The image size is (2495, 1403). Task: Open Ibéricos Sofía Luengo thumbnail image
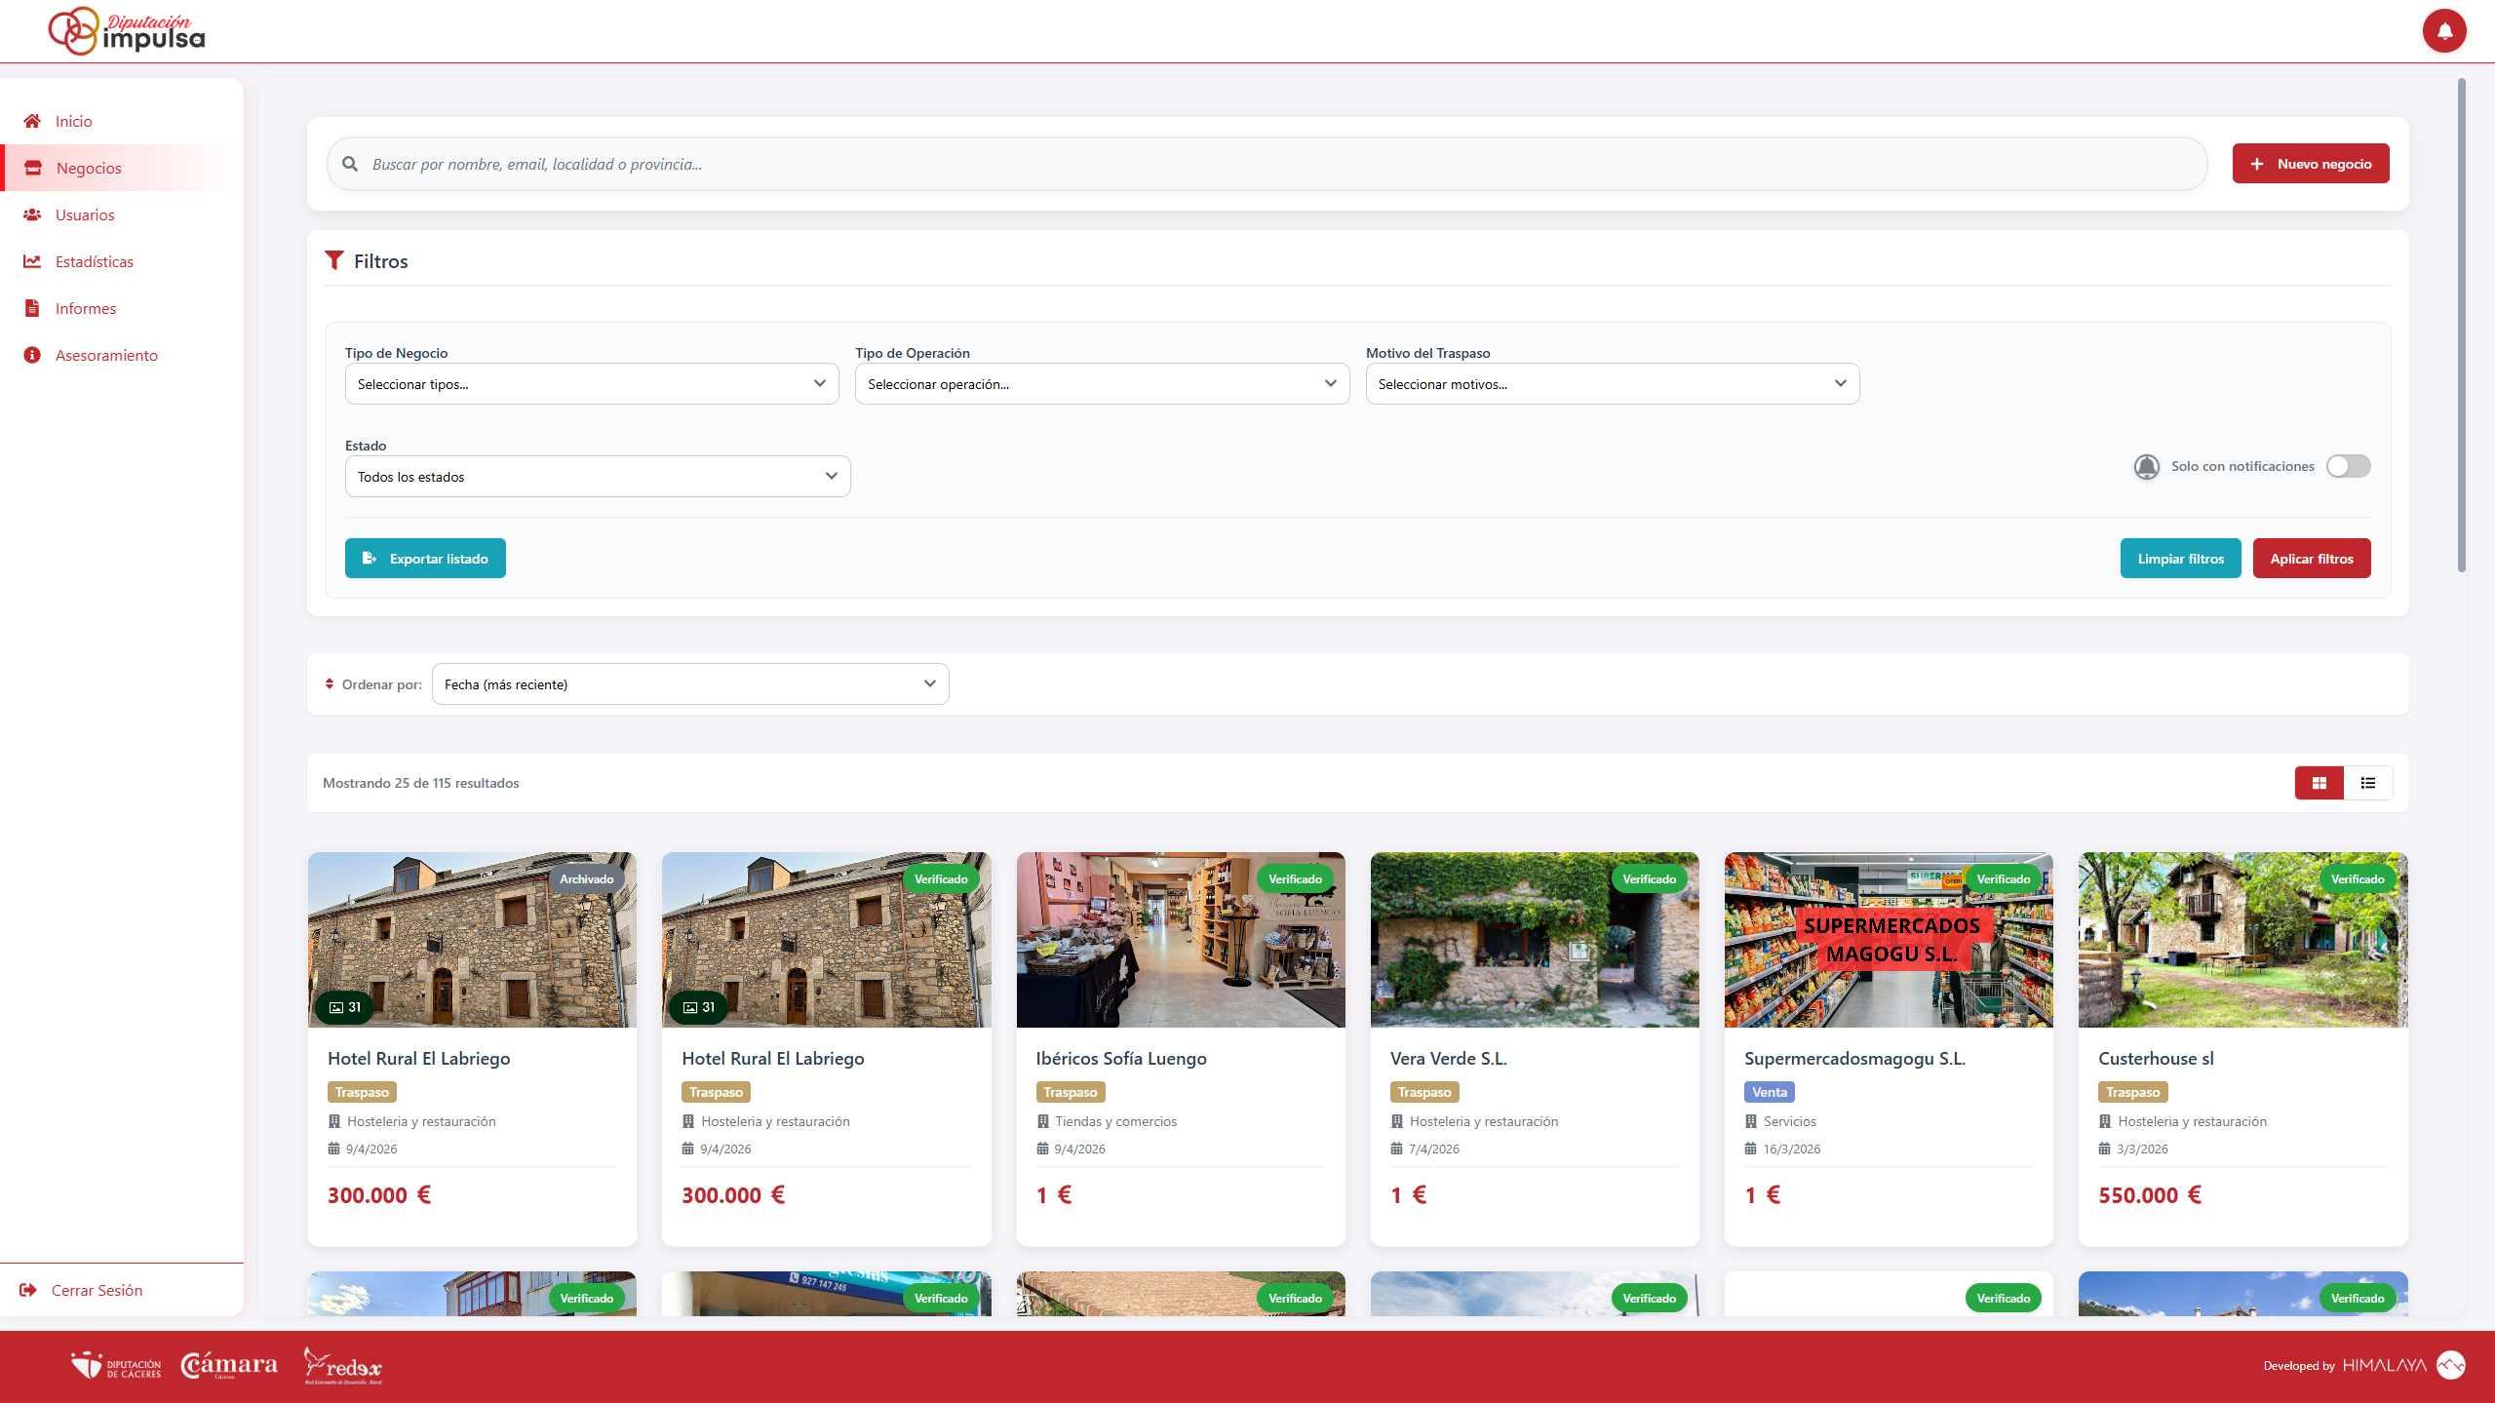pyautogui.click(x=1181, y=940)
